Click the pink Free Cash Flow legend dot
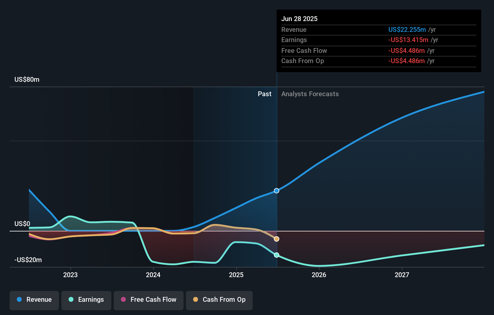 [123, 300]
